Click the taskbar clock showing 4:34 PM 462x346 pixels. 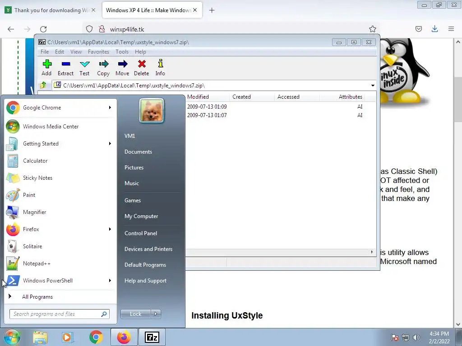pos(439,337)
